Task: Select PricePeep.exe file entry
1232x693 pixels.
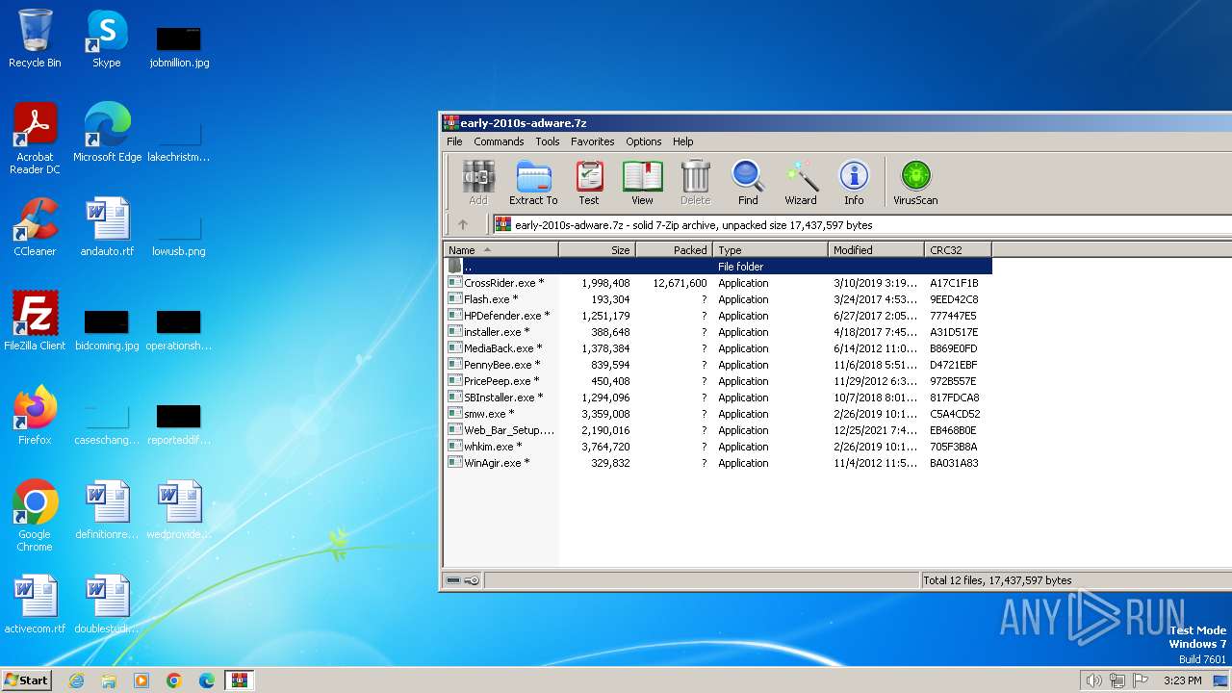Action: (717, 381)
